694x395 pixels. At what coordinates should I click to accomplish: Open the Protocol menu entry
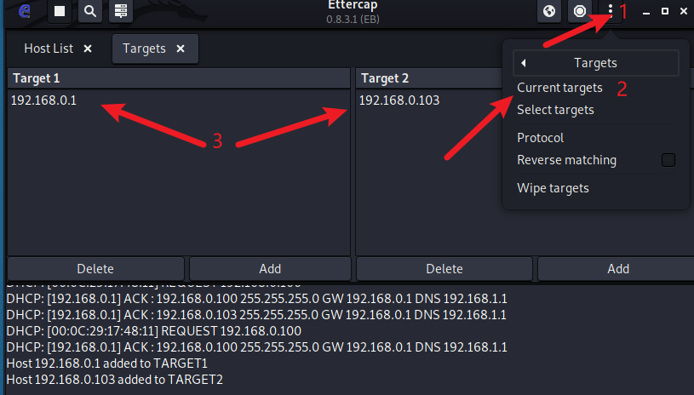541,138
